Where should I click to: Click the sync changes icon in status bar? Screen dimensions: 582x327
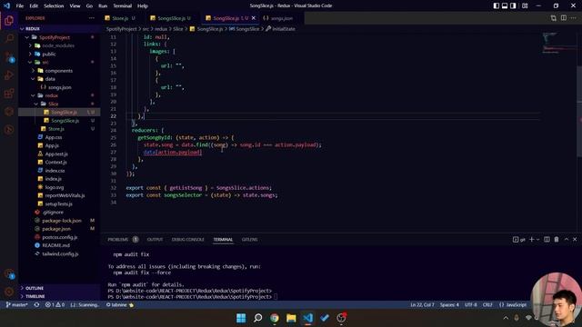[36, 305]
